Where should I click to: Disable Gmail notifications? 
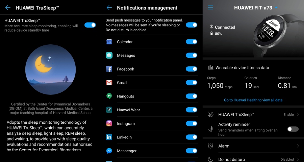click(192, 83)
